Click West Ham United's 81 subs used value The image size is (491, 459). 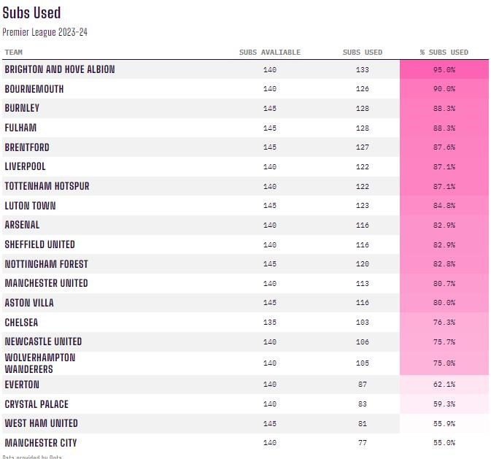363,423
